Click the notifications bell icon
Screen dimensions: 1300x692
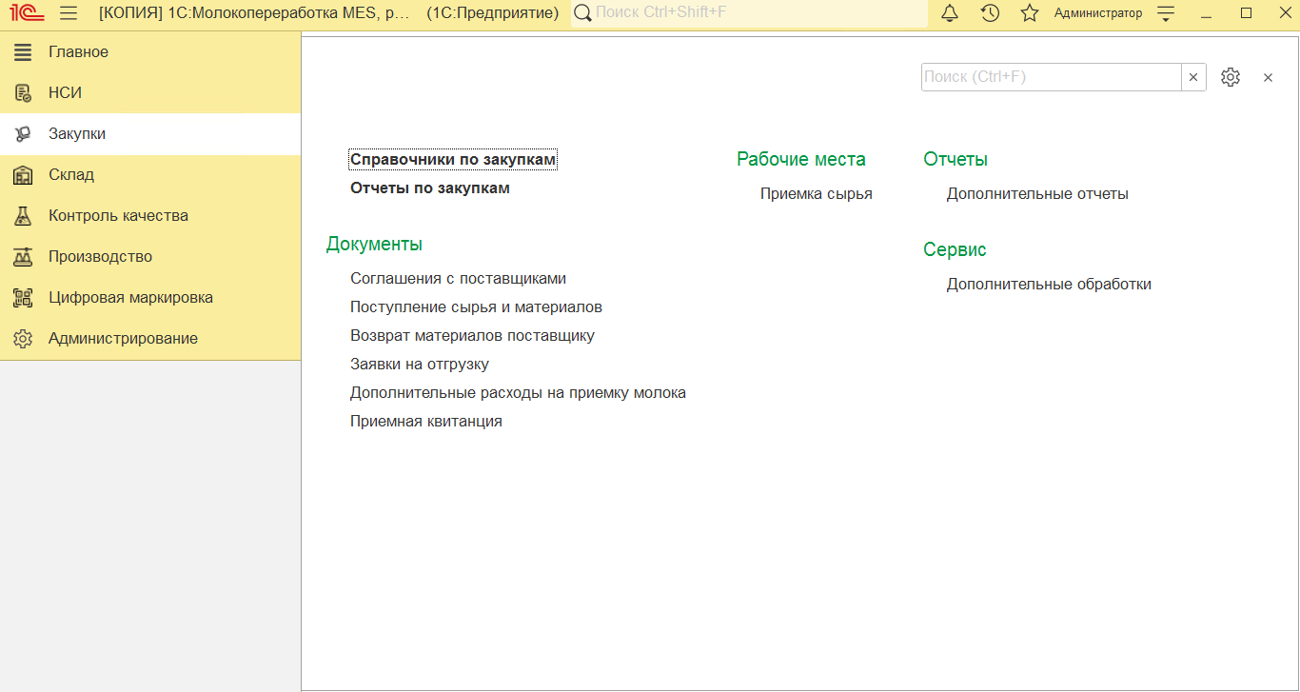(x=950, y=13)
